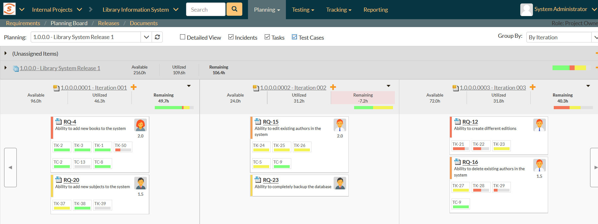Expand the Unassigned Items row
This screenshot has width=598, height=224.
[6, 53]
